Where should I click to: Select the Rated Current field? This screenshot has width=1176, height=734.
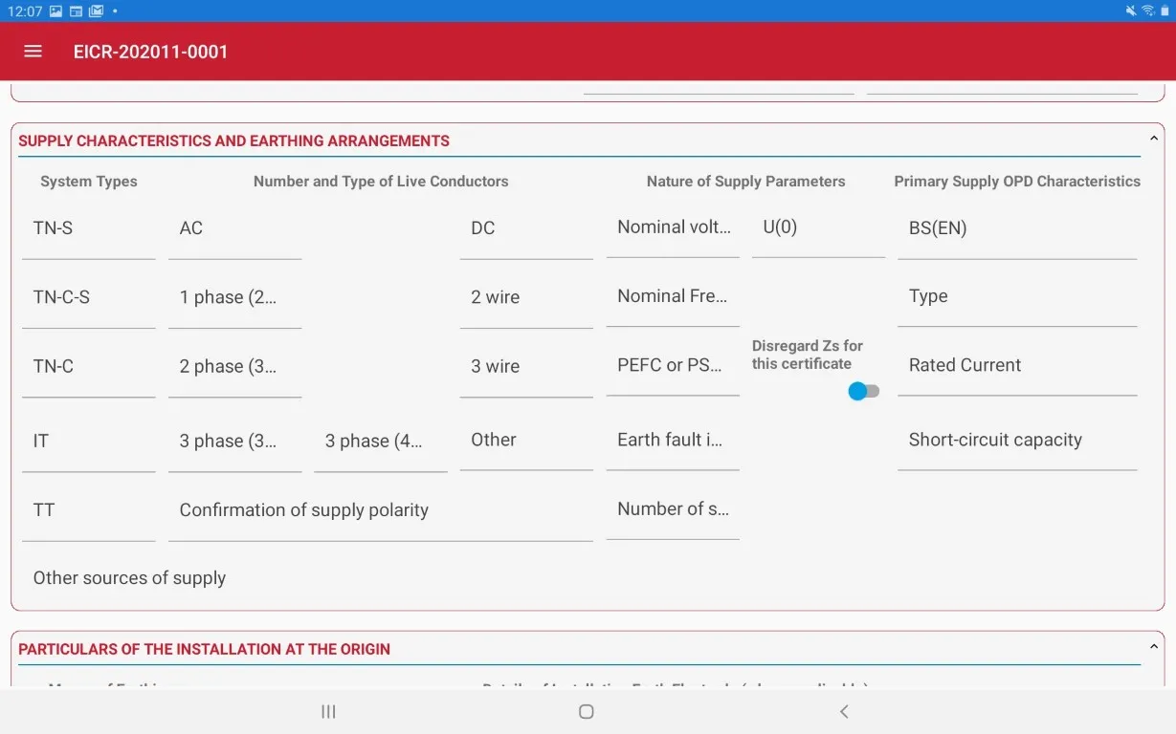(1016, 366)
